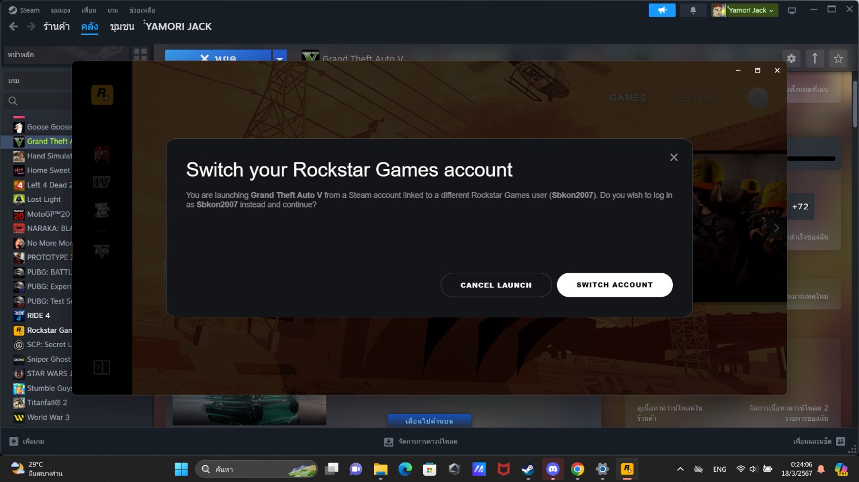Open the Windows Start menu

pyautogui.click(x=181, y=469)
